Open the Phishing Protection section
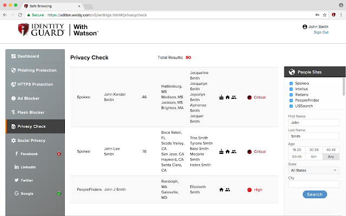 click(x=35, y=70)
